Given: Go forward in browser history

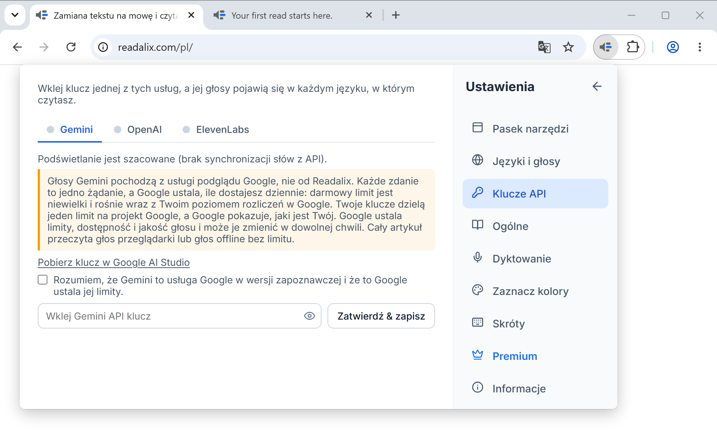Looking at the screenshot, I should pos(44,47).
